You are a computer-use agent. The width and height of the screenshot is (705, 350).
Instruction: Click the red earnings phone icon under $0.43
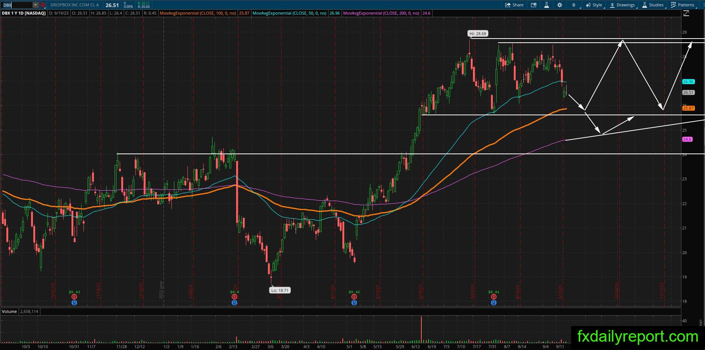[74, 297]
